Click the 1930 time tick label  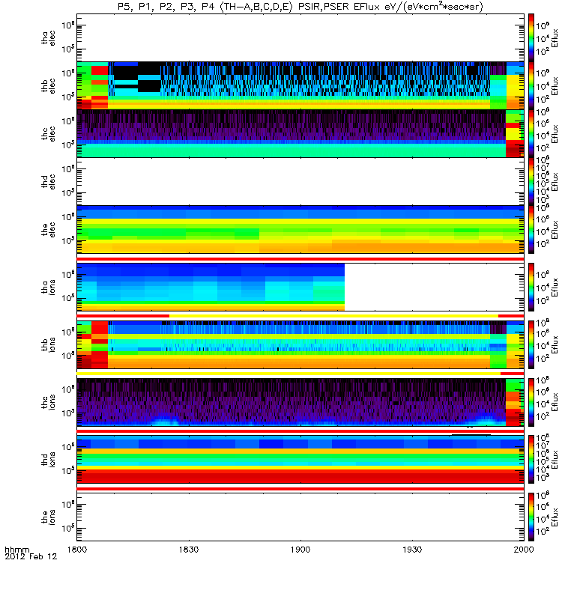412,550
